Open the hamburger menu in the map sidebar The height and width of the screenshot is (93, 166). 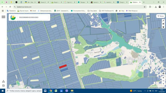[3, 17]
